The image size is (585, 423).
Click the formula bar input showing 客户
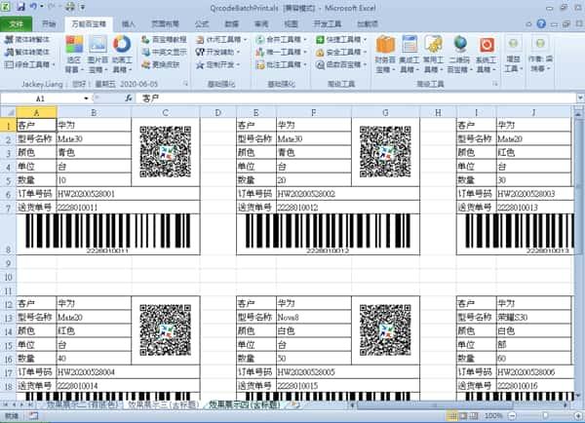pyautogui.click(x=356, y=98)
